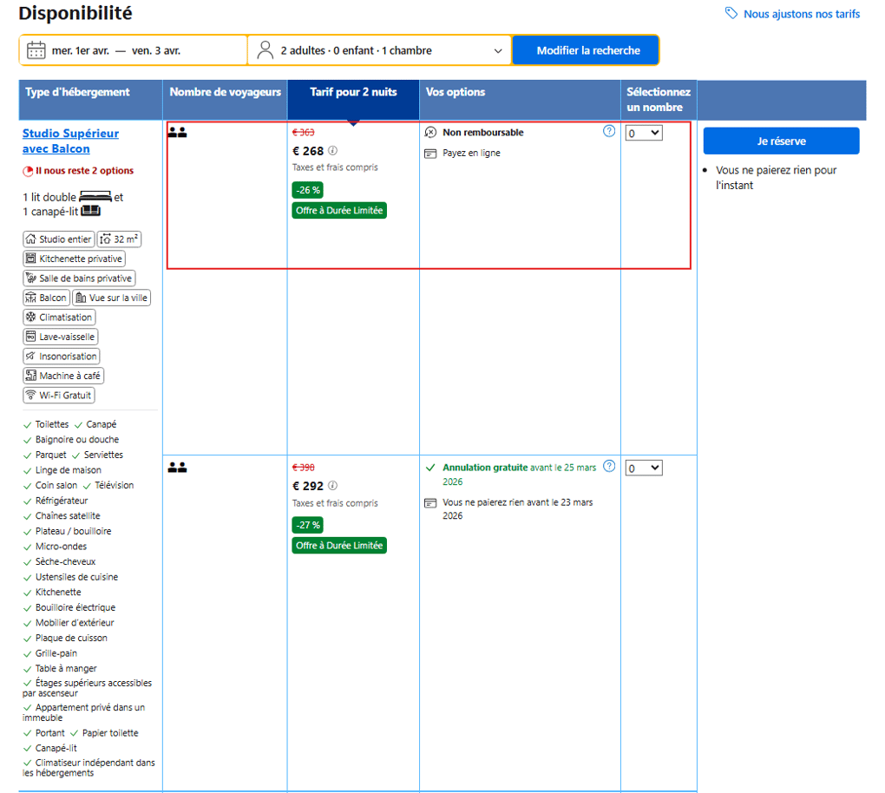This screenshot has height=793, width=885.
Task: Click the Payez en ligne card icon
Action: (x=430, y=154)
